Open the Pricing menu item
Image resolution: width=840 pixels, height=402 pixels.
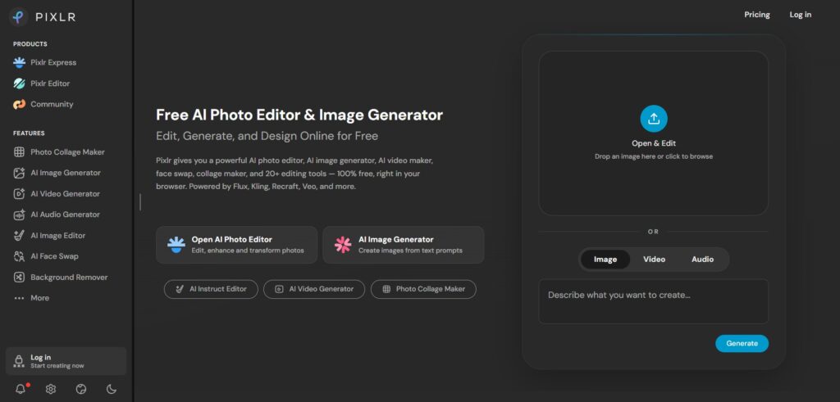click(757, 15)
